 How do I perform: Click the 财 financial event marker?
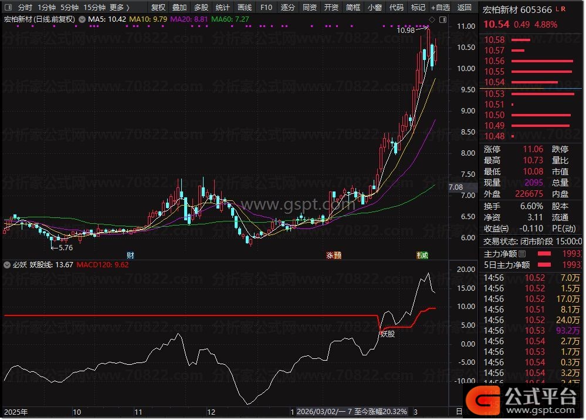click(x=130, y=255)
